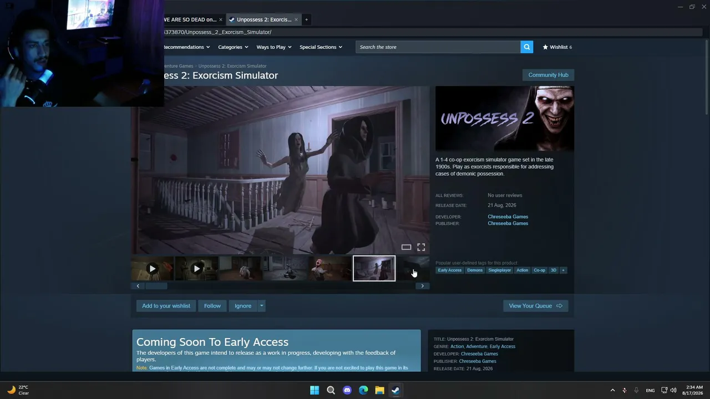Screen dimensions: 710x399
Task: Select the Action tag
Action: (x=523, y=270)
